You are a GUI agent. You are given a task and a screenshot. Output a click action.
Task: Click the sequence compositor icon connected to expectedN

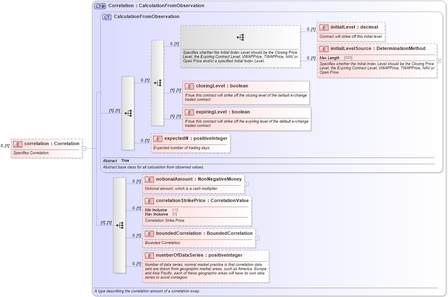pos(128,113)
